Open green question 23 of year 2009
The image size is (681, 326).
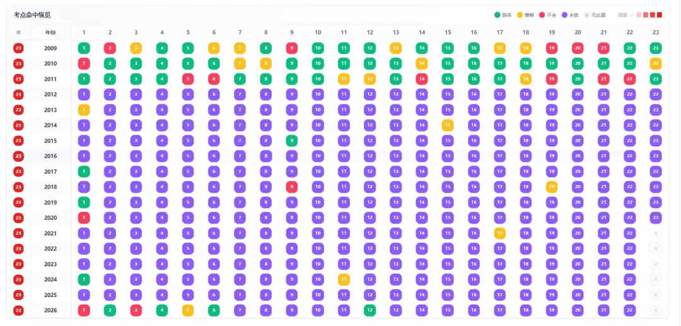pyautogui.click(x=656, y=48)
